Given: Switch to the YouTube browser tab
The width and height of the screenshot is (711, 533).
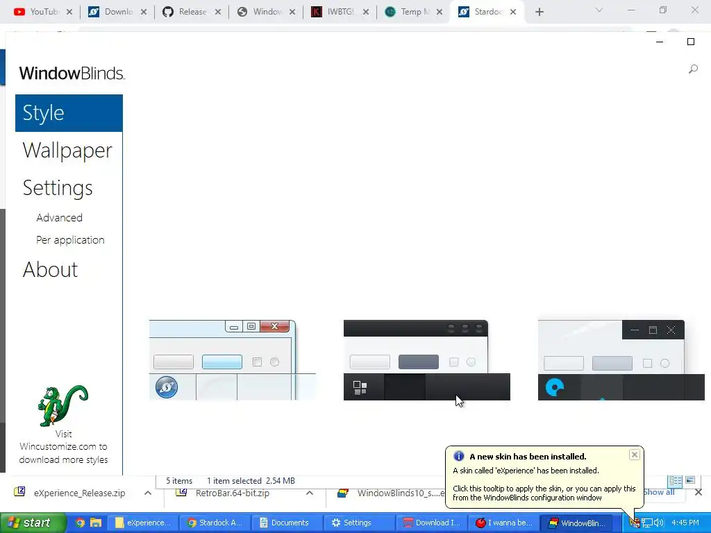Looking at the screenshot, I should tap(44, 12).
